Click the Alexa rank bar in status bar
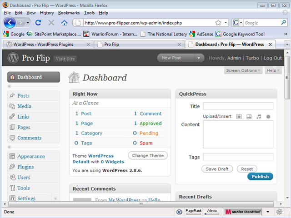This screenshot has width=291, height=218. (212, 212)
